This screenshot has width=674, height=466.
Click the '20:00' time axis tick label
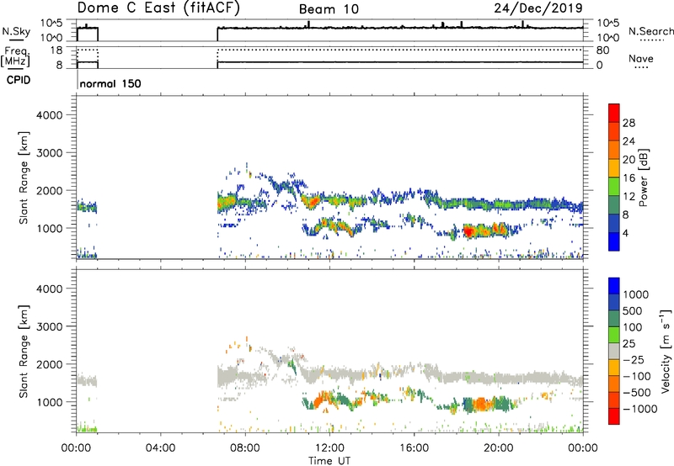click(498, 448)
